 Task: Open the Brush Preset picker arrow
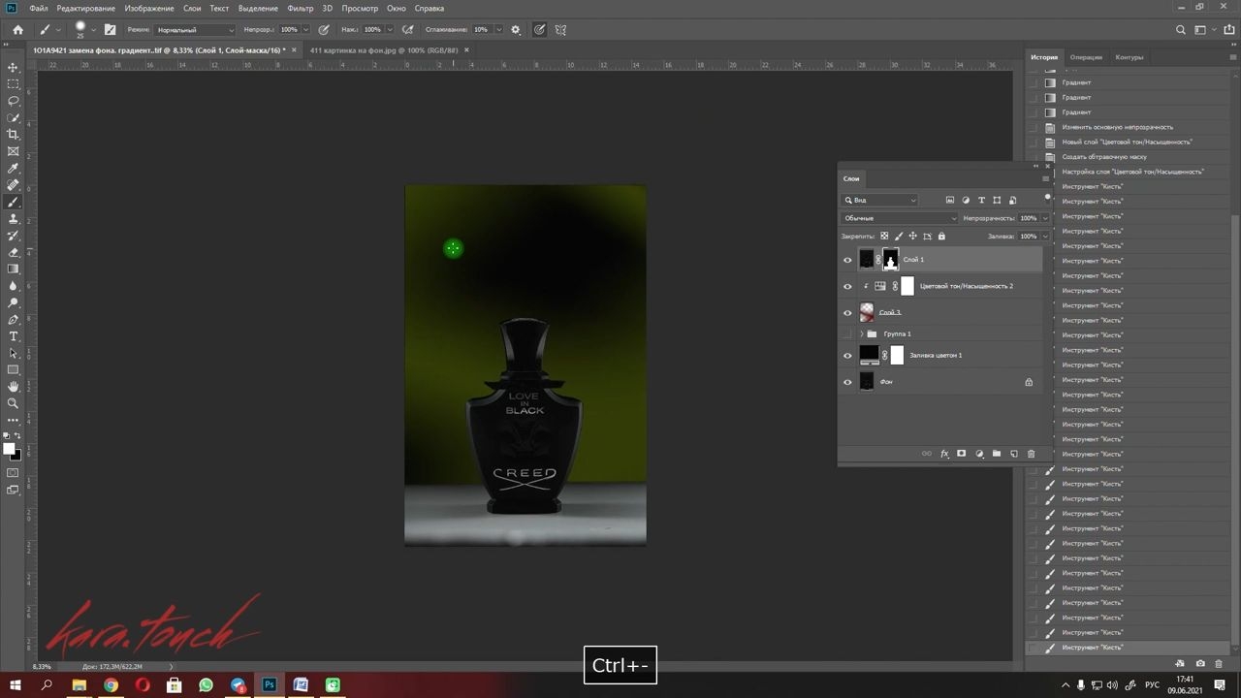(94, 30)
